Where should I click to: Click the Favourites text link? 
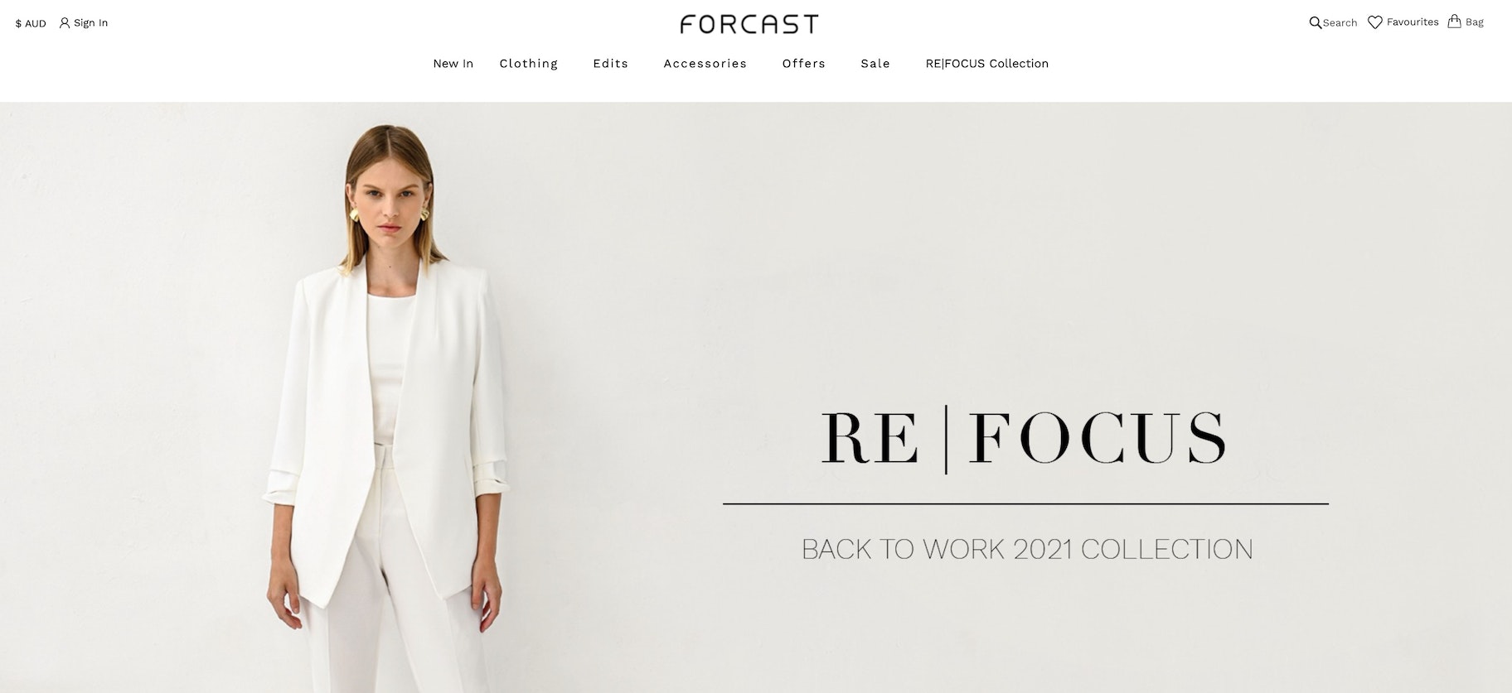pyautogui.click(x=1413, y=22)
